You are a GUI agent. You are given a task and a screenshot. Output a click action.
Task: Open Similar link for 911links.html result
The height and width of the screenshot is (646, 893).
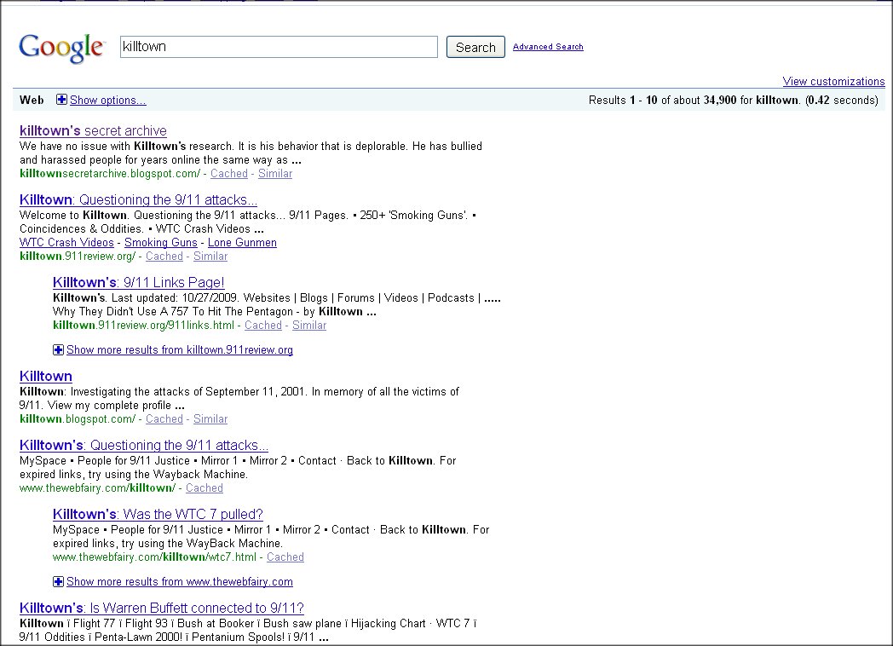pos(309,326)
